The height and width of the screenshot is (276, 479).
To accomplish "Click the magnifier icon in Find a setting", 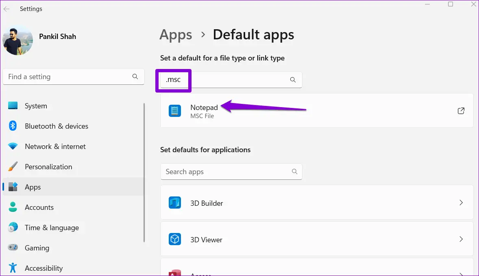I will [135, 77].
